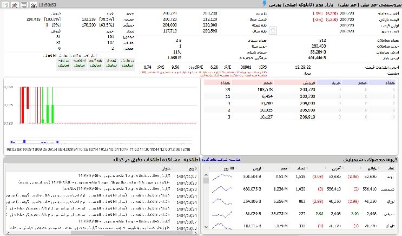The height and width of the screenshot is (236, 402).
Task: Toggle the نمودار نمایش green button
Action: coord(111,64)
